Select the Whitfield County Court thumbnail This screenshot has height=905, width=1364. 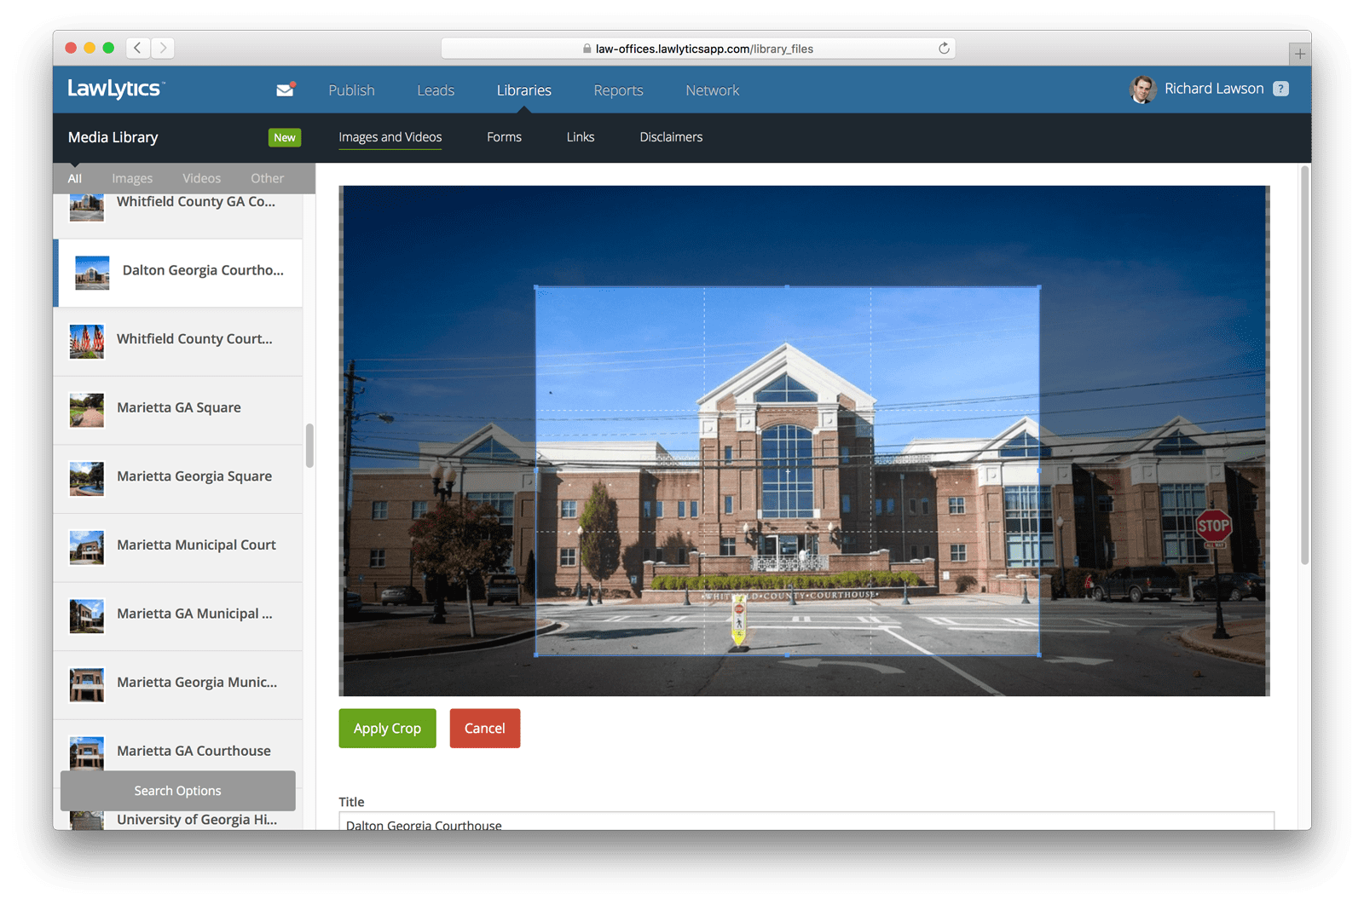pos(87,341)
